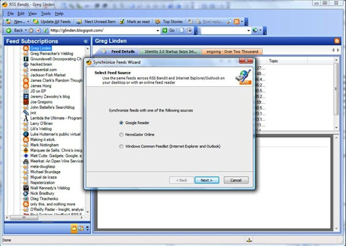Click the refresh page icon

click(45, 31)
